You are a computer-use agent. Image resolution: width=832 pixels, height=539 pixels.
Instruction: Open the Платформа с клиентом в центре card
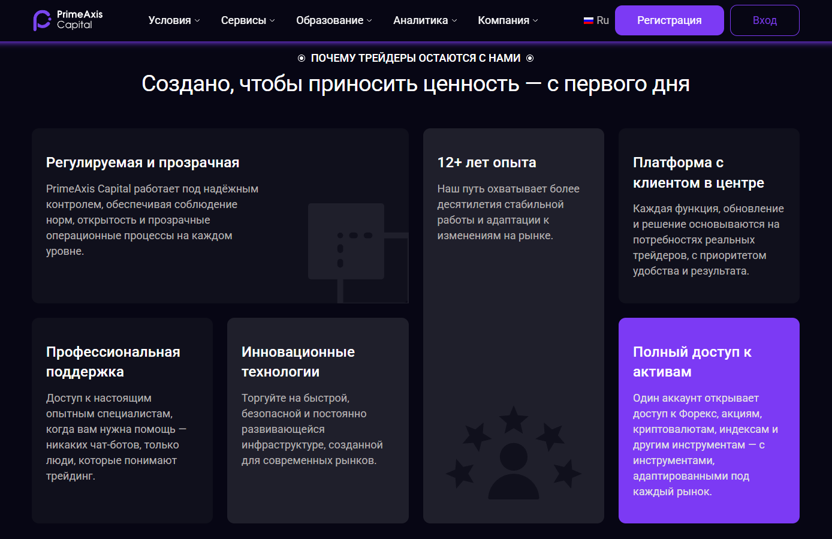point(709,216)
